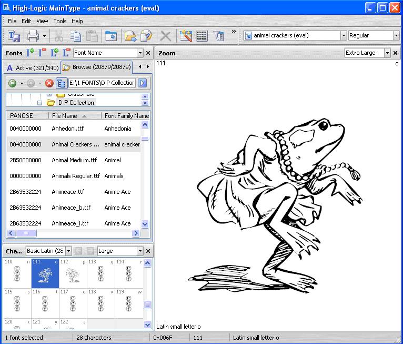403x344 pixels.
Task: Click the black grid columns icon
Action: coord(202,36)
